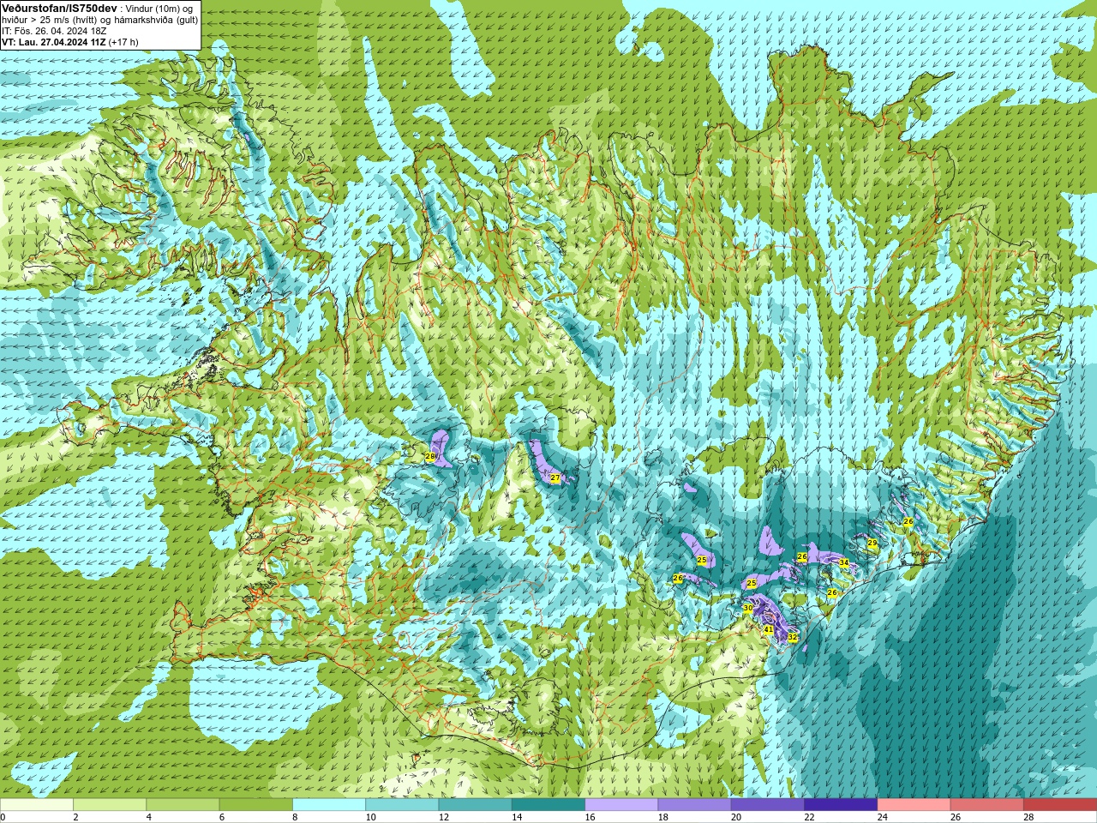Click the teal 12–14 m/s legend swatch
This screenshot has width=1097, height=823.
click(x=476, y=805)
